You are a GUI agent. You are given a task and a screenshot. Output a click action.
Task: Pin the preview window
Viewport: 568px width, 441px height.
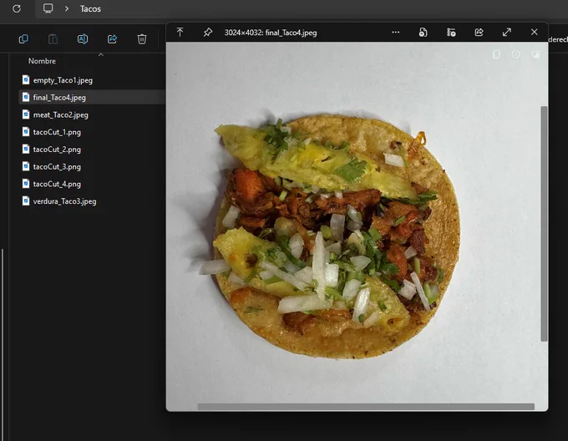[207, 33]
